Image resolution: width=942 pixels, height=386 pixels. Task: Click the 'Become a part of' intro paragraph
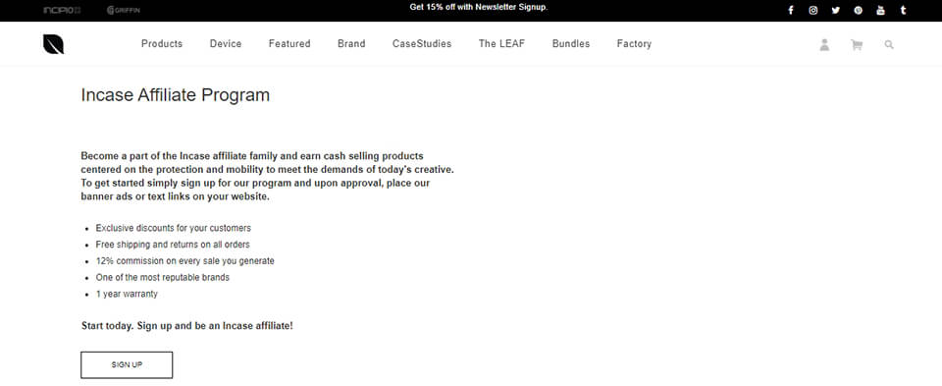(x=267, y=176)
